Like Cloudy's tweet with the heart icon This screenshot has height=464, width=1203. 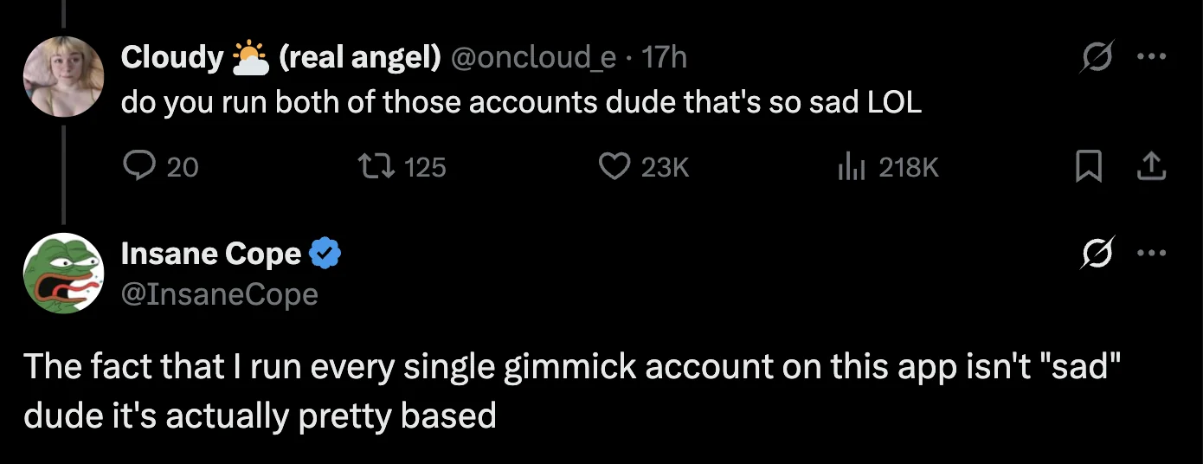tap(614, 166)
